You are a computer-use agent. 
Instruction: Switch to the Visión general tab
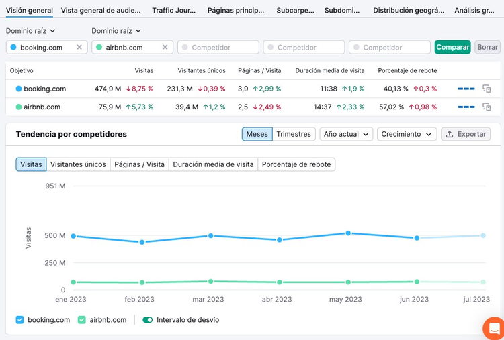(x=30, y=11)
